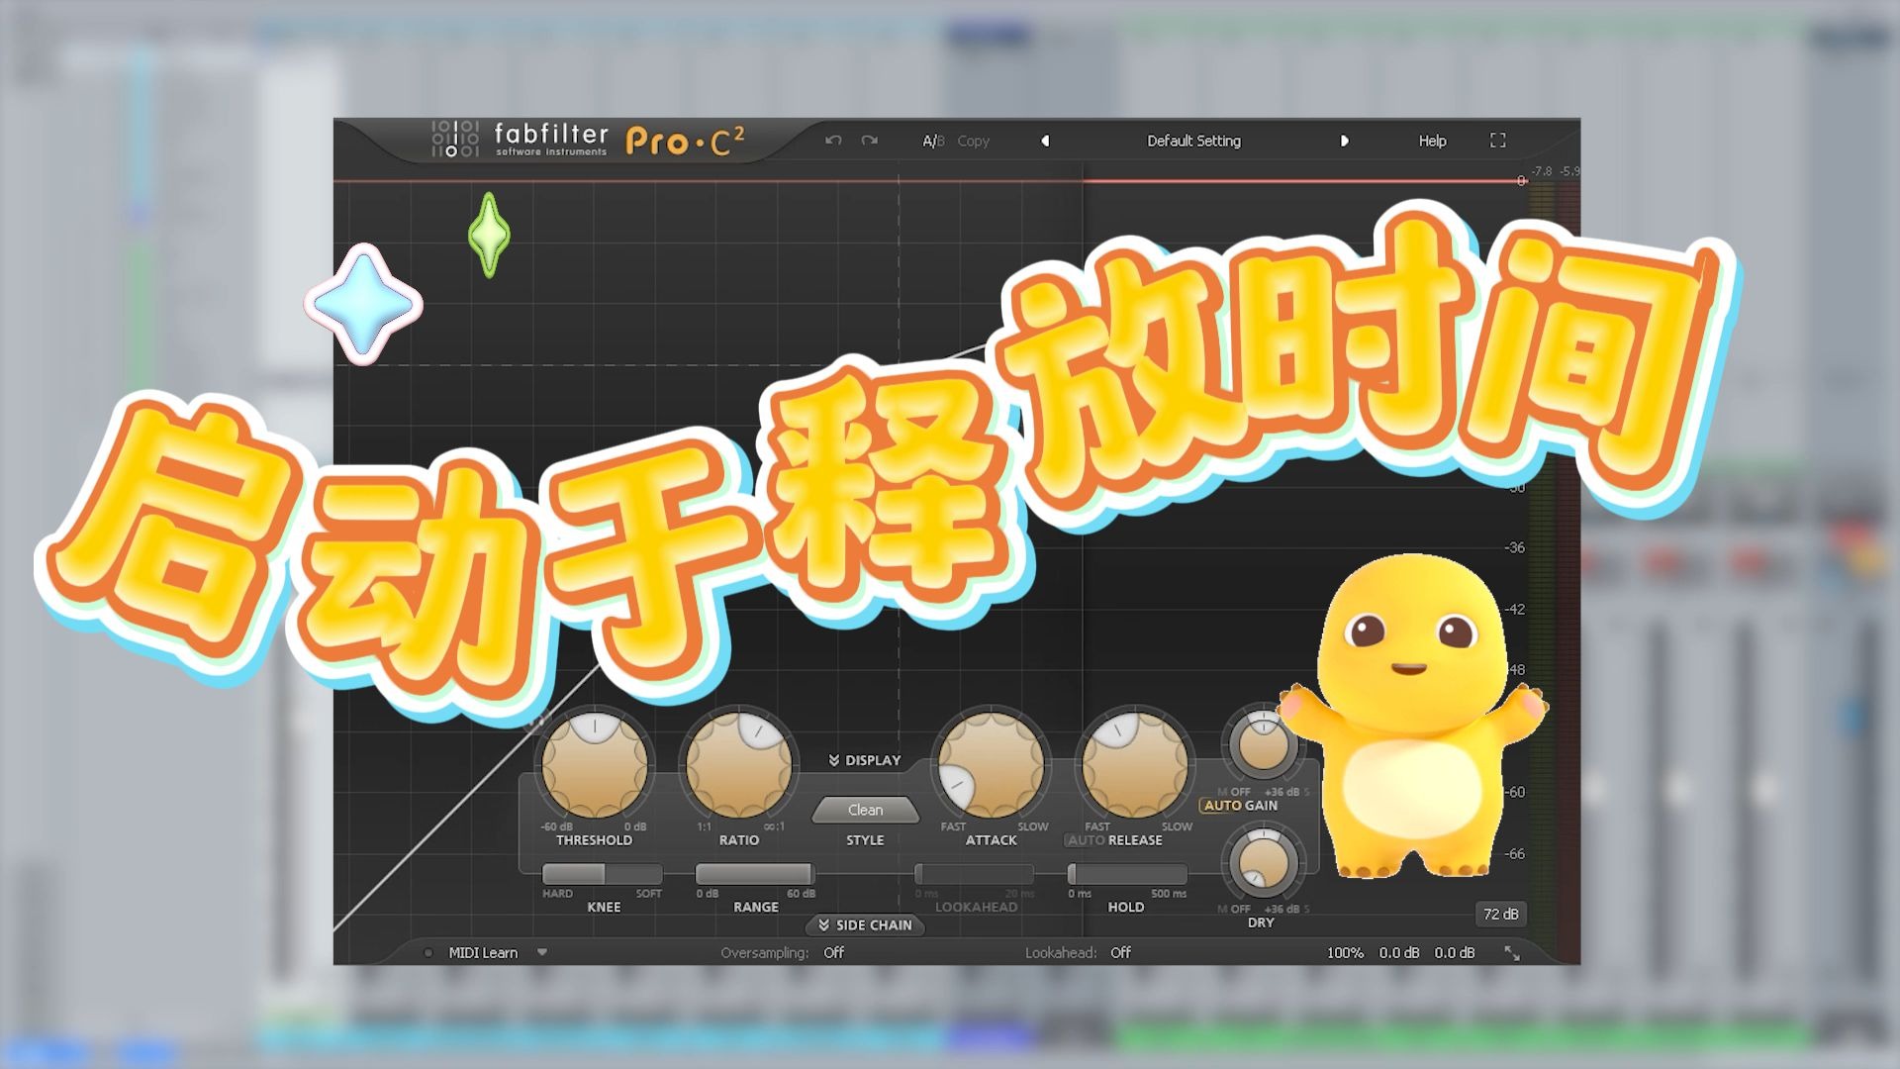Click the Hold slider
This screenshot has width=1900, height=1069.
[1127, 874]
